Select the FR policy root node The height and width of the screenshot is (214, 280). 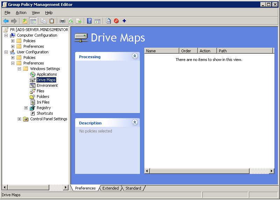(39, 30)
